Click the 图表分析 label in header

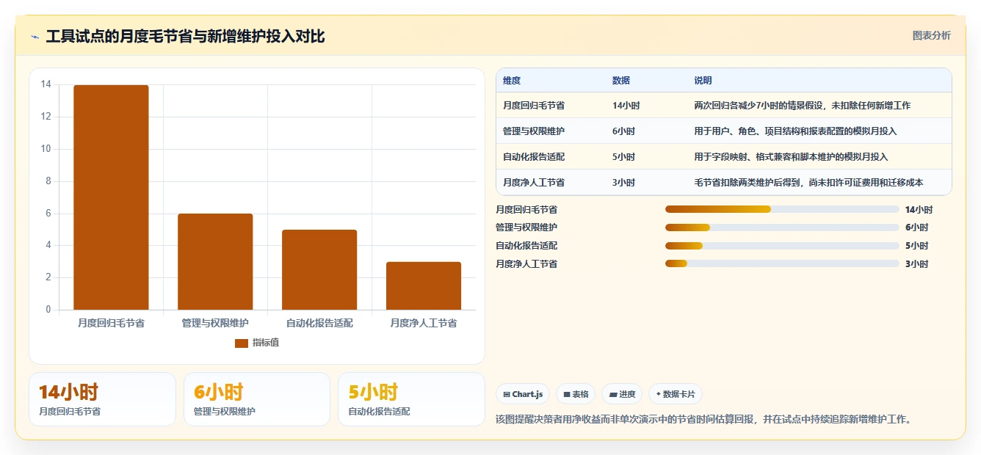click(931, 35)
